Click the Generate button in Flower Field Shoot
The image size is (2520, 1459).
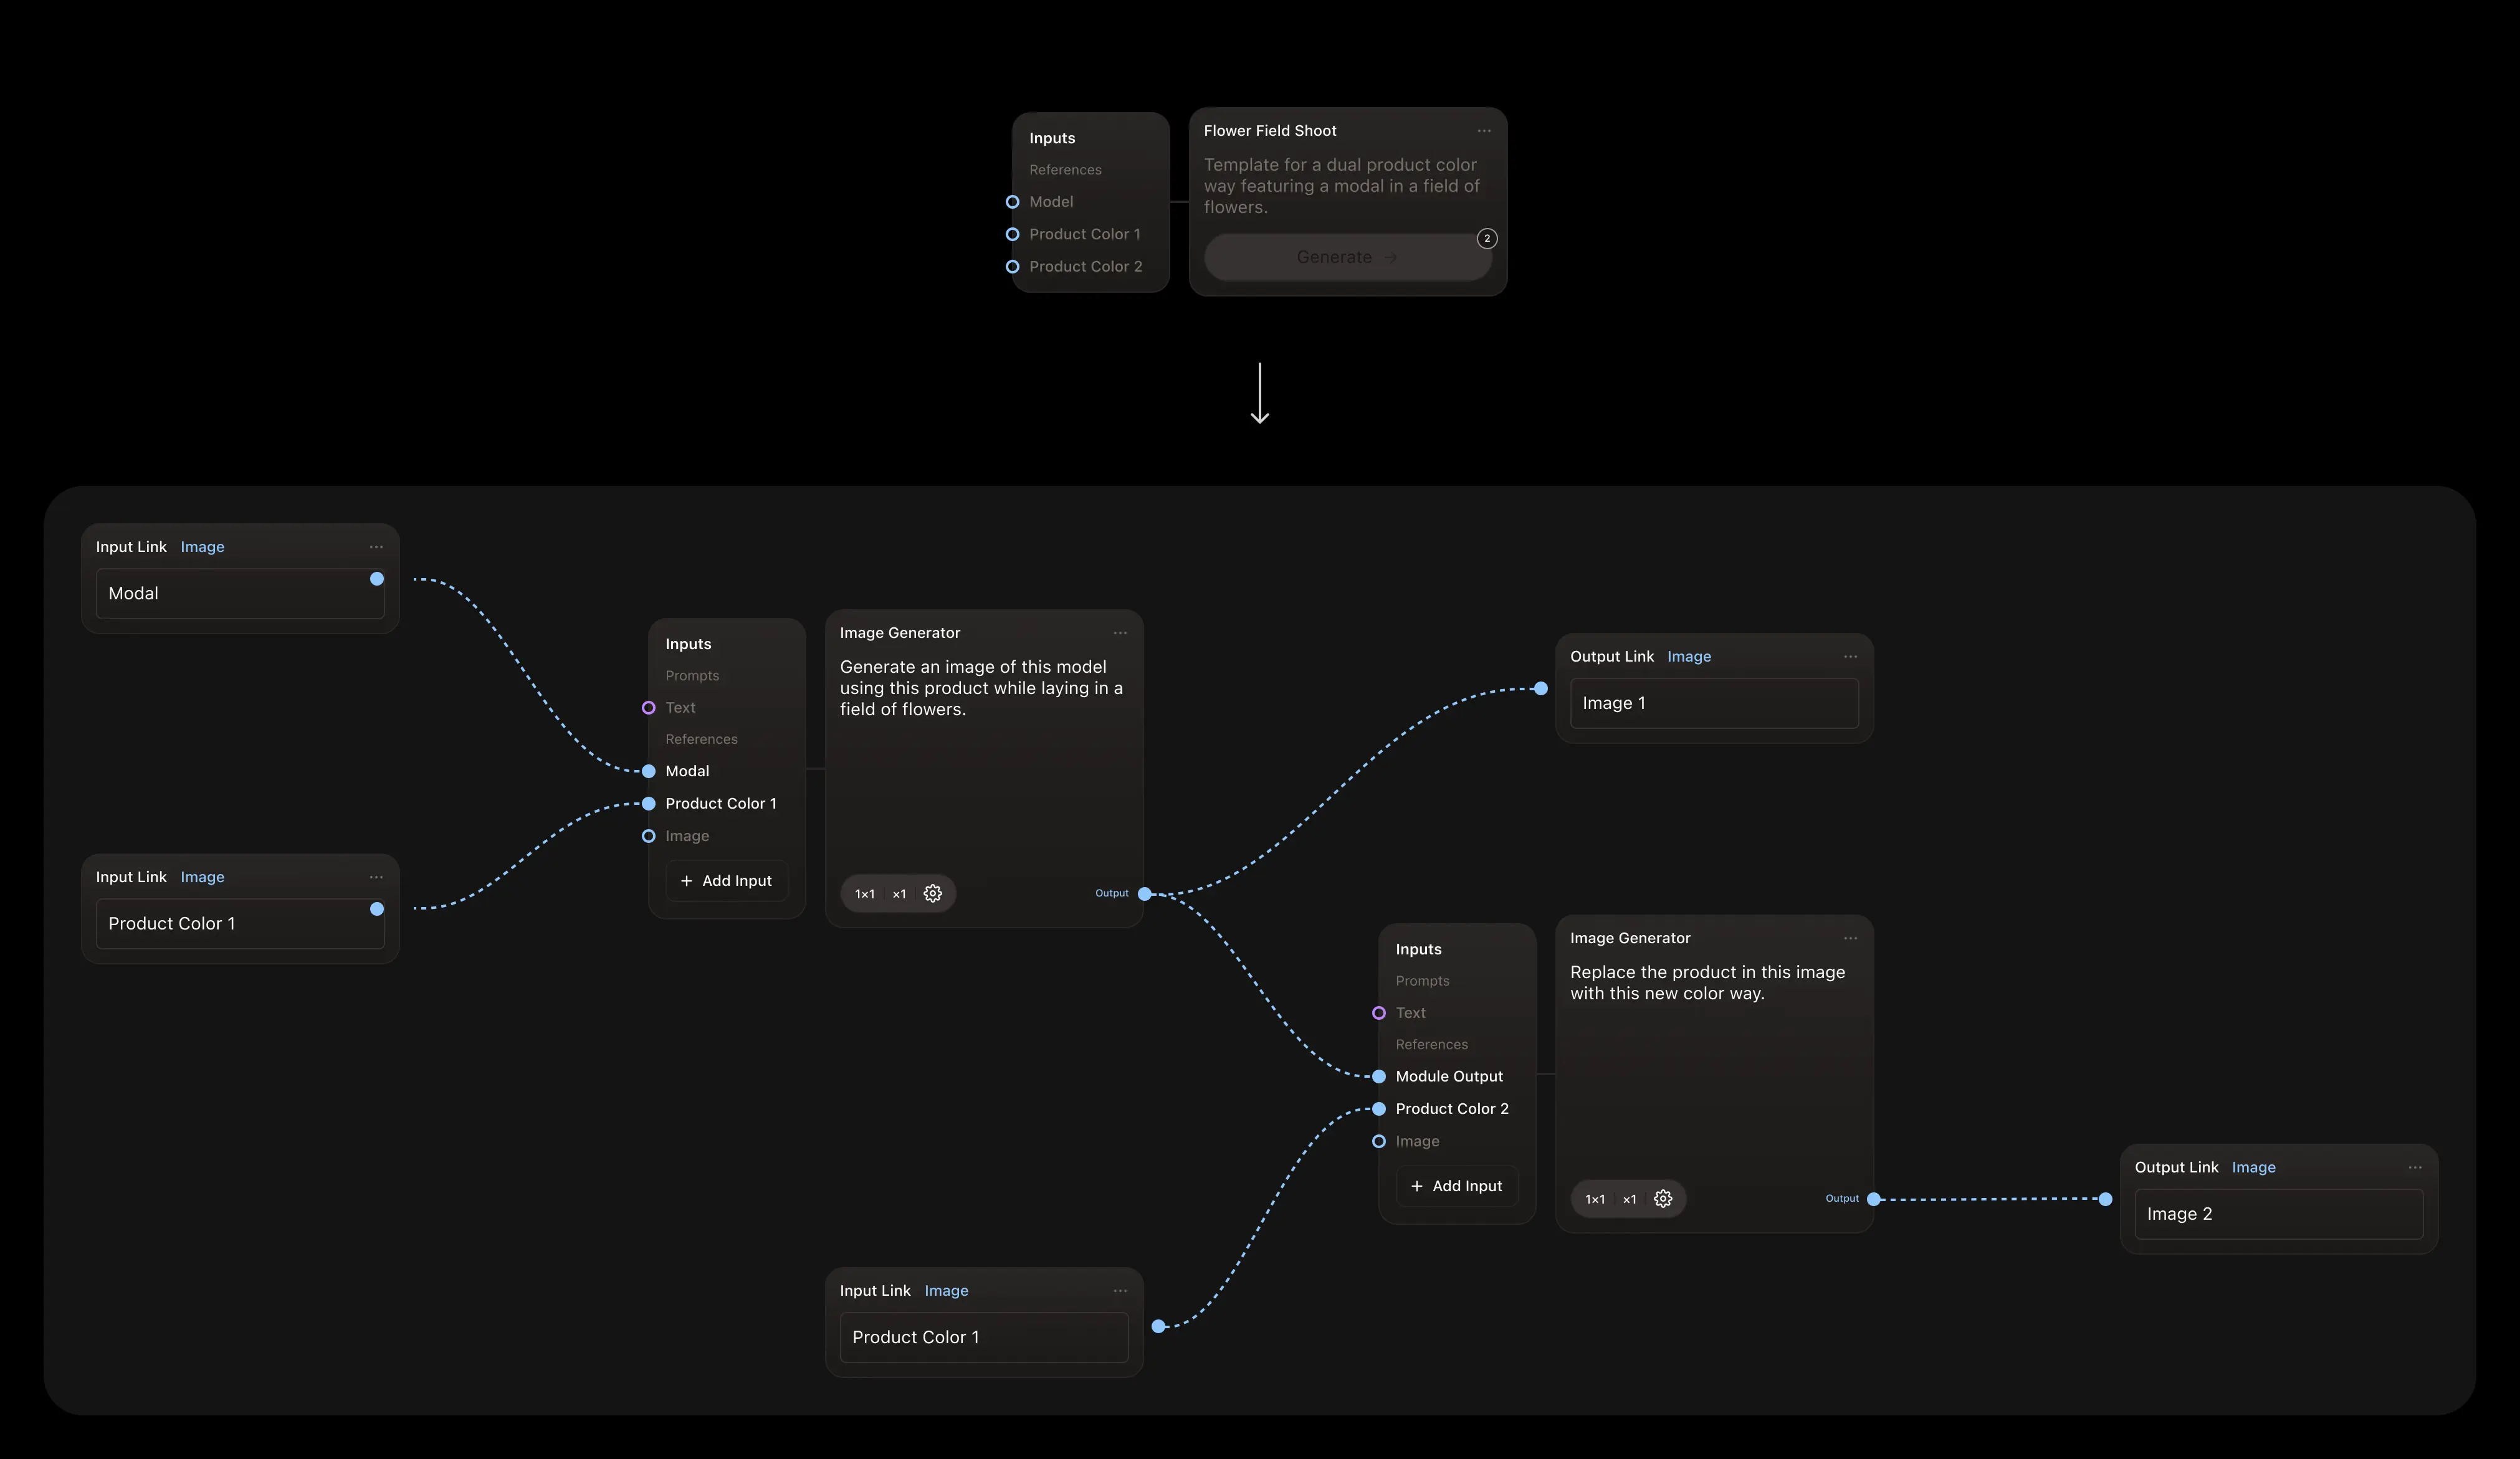(x=1347, y=257)
